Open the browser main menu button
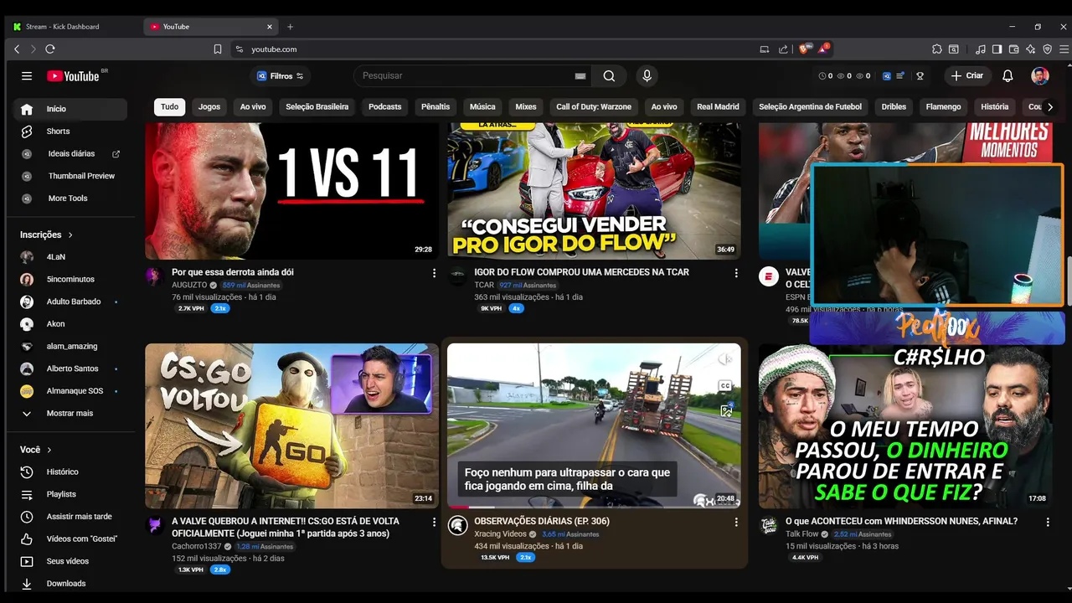The width and height of the screenshot is (1072, 603). (1064, 49)
